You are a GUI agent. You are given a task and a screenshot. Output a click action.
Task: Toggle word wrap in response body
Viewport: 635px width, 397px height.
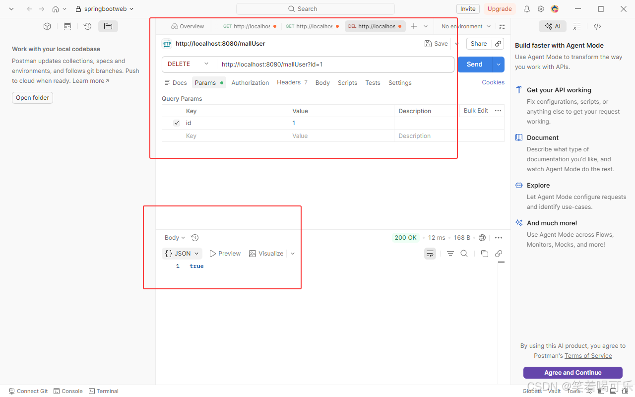click(x=430, y=254)
